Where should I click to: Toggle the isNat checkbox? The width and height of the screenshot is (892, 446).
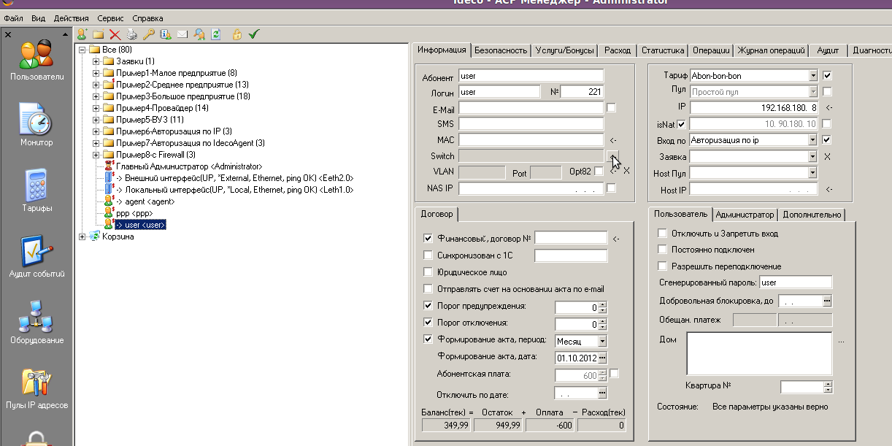[x=681, y=124]
